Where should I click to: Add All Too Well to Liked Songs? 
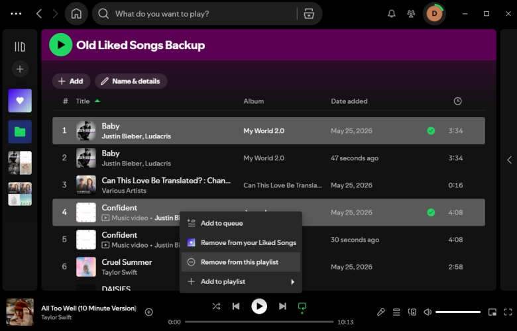click(x=148, y=312)
